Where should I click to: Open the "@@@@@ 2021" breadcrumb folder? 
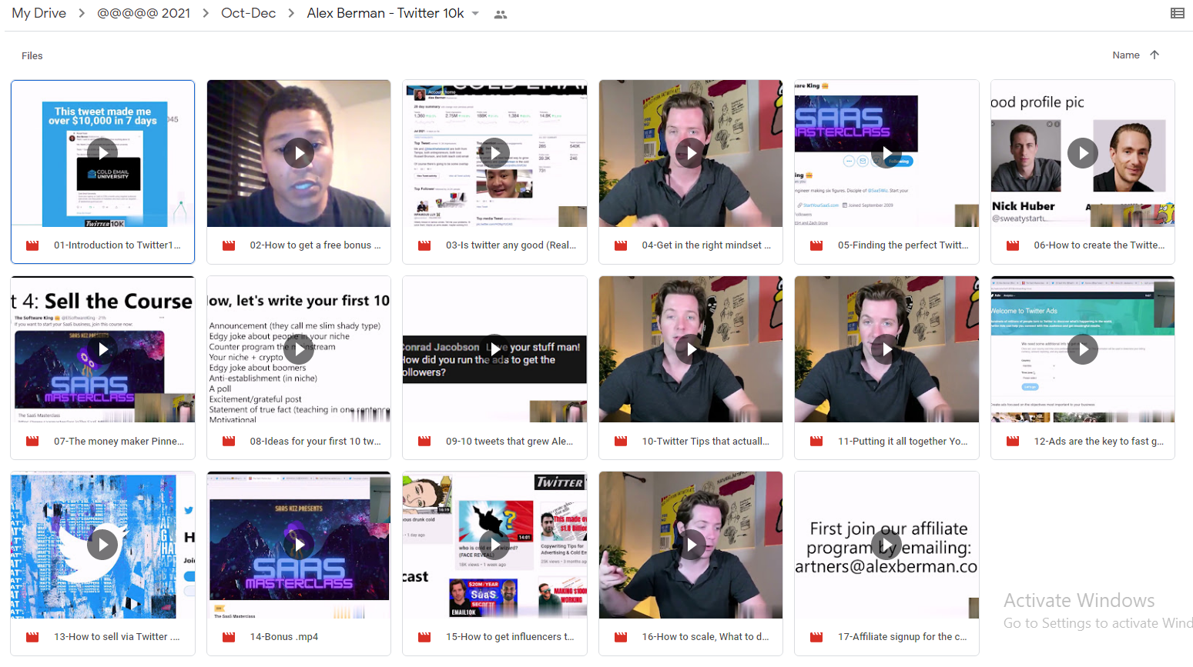(144, 13)
